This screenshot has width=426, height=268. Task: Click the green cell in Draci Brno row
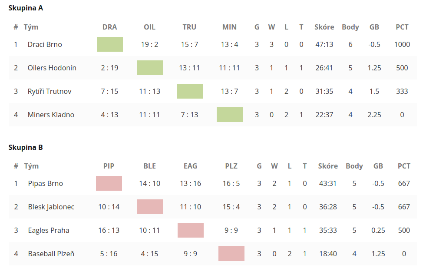110,44
